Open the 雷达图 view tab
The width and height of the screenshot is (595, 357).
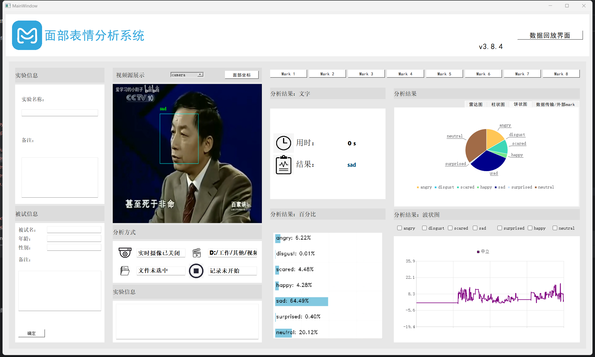476,104
